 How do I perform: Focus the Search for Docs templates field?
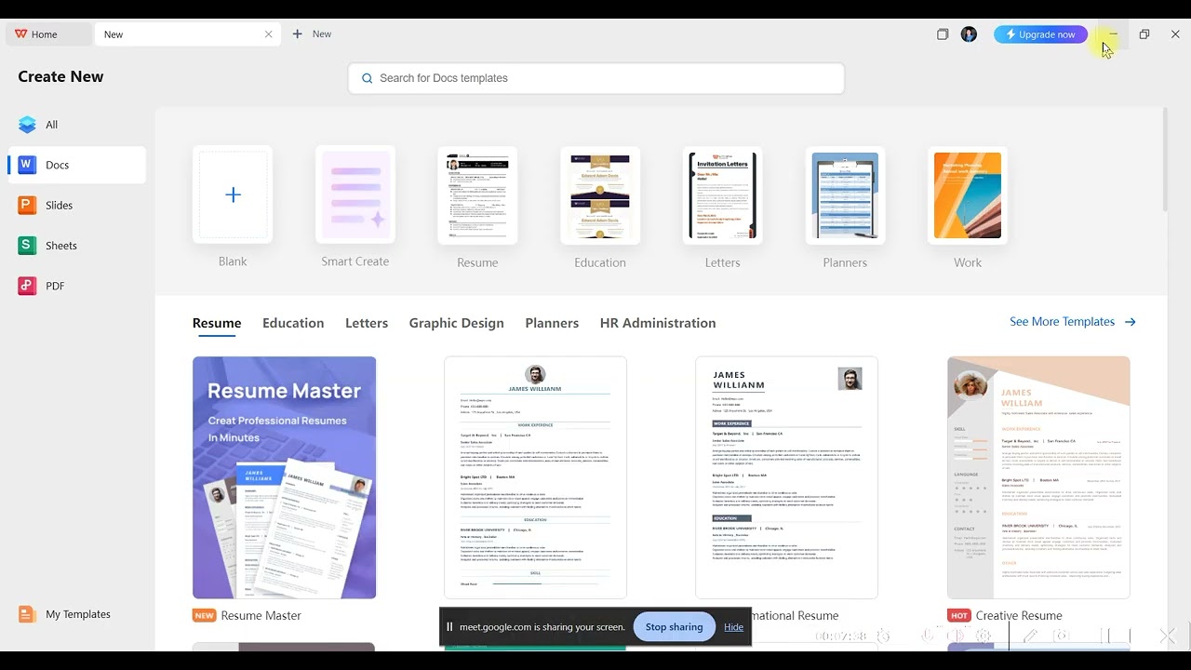pyautogui.click(x=596, y=78)
